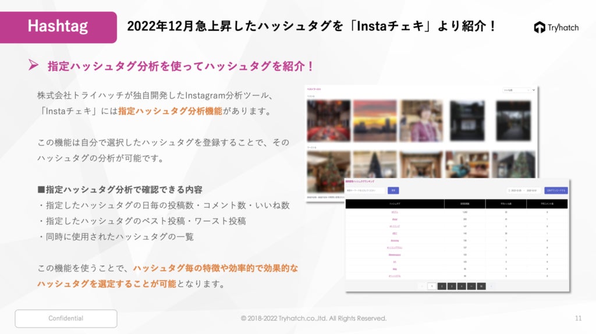Go to page 2 in pagination

click(x=442, y=286)
